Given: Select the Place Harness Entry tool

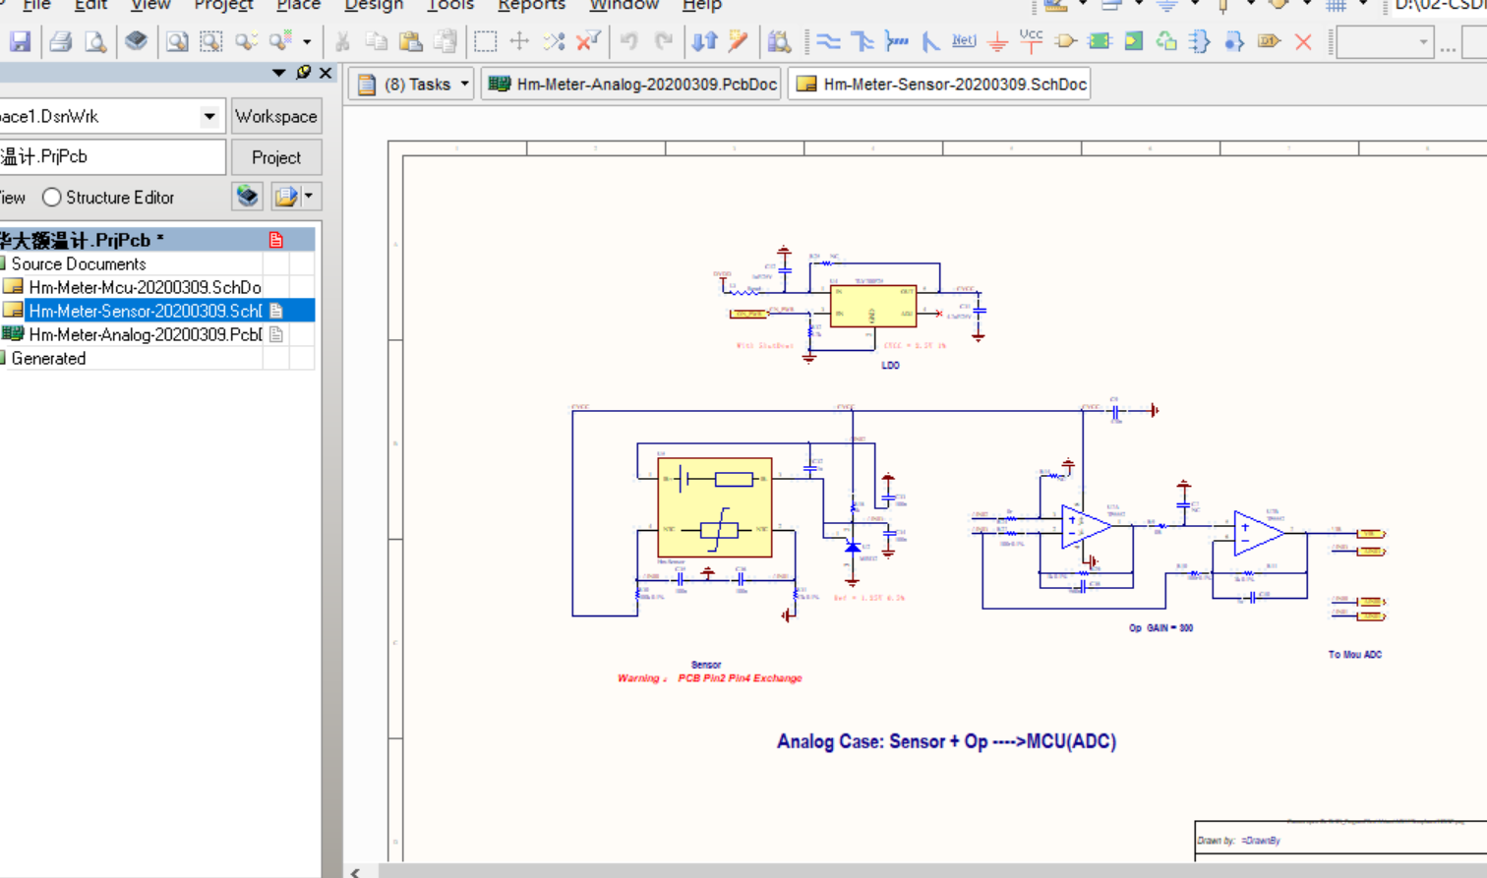Looking at the screenshot, I should coord(1234,41).
